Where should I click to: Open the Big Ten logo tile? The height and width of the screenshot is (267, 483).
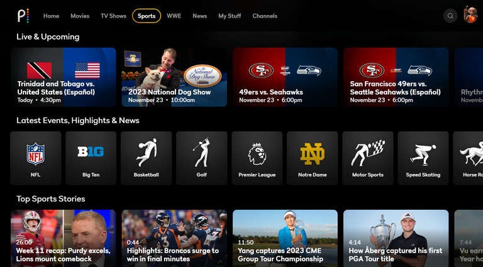pos(91,158)
